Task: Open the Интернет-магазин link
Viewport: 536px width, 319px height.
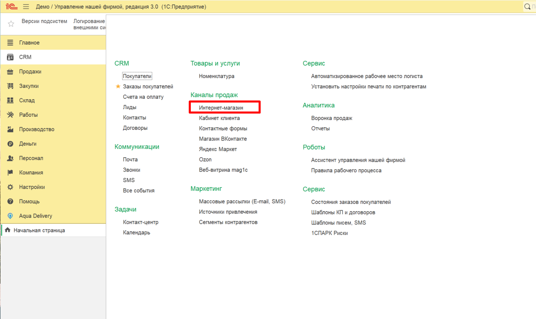Action: point(221,108)
